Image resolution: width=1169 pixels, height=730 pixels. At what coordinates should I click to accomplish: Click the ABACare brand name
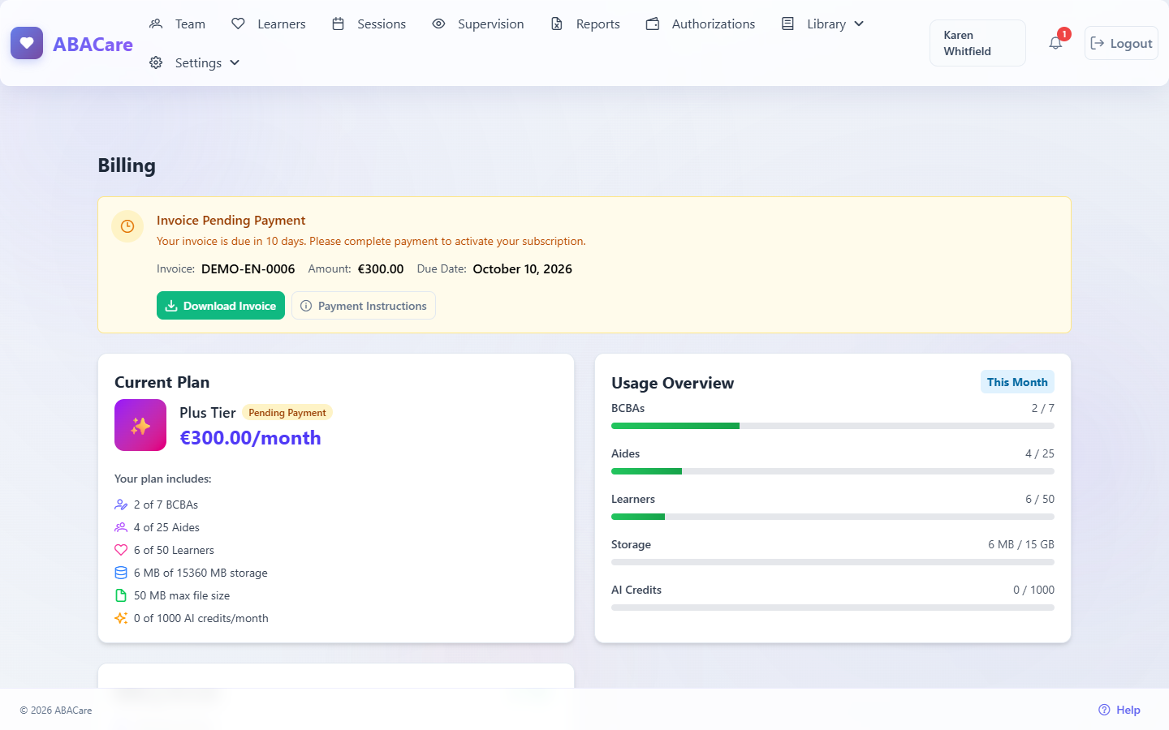click(x=93, y=44)
